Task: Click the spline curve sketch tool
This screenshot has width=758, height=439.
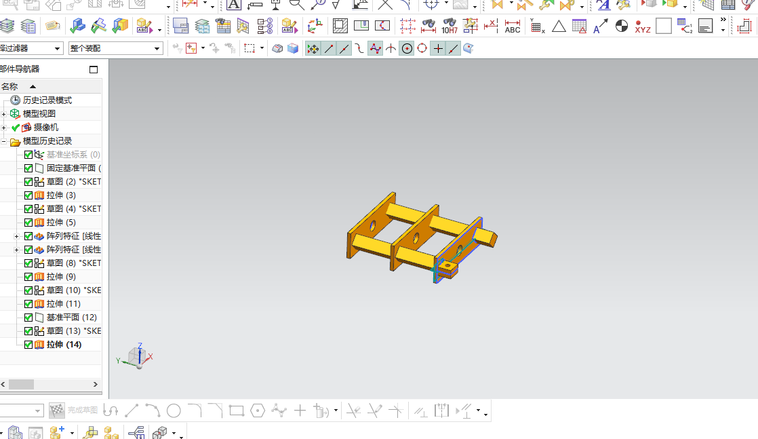Action: [279, 411]
